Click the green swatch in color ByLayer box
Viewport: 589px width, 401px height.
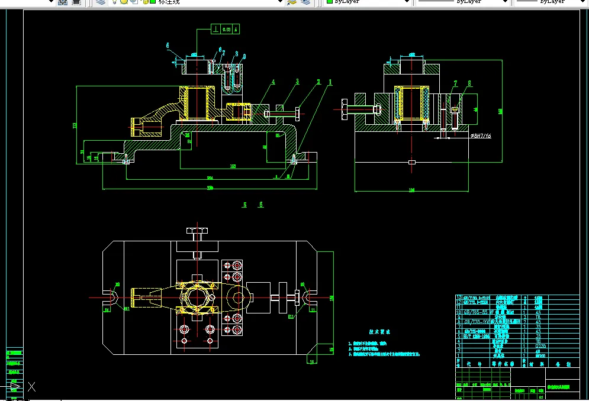click(330, 2)
